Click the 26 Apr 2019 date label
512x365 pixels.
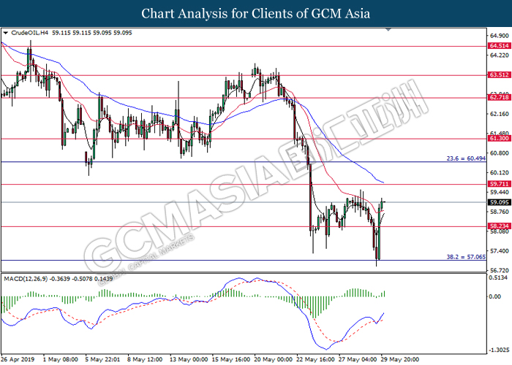click(18, 359)
